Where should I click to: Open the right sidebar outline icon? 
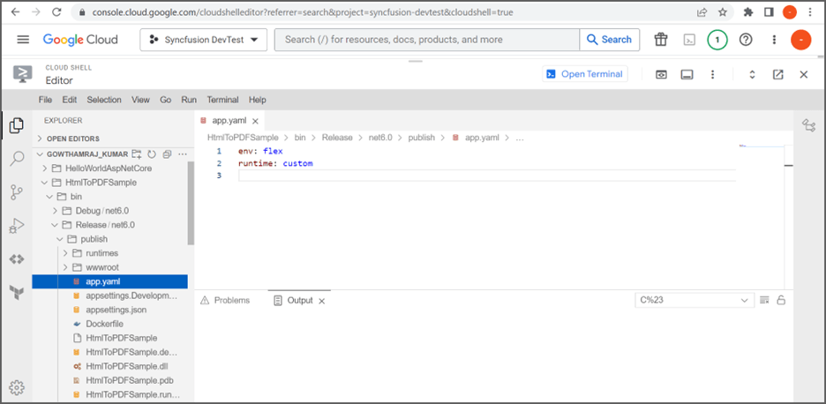click(x=808, y=125)
